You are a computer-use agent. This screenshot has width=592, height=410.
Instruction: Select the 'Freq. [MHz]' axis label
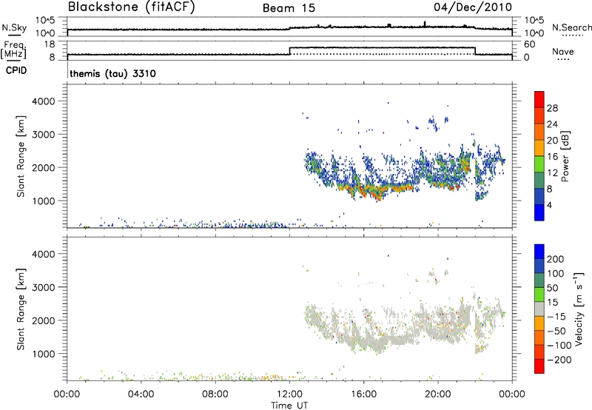pyautogui.click(x=14, y=50)
